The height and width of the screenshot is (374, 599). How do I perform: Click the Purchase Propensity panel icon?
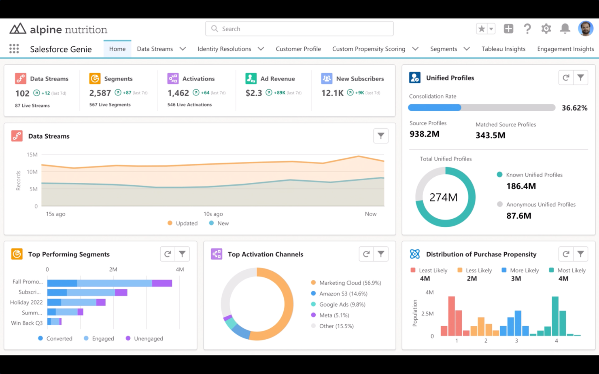click(x=415, y=254)
